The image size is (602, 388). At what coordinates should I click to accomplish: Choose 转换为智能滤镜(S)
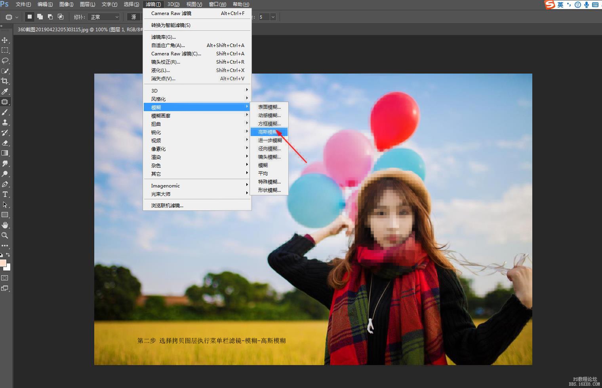click(x=197, y=25)
